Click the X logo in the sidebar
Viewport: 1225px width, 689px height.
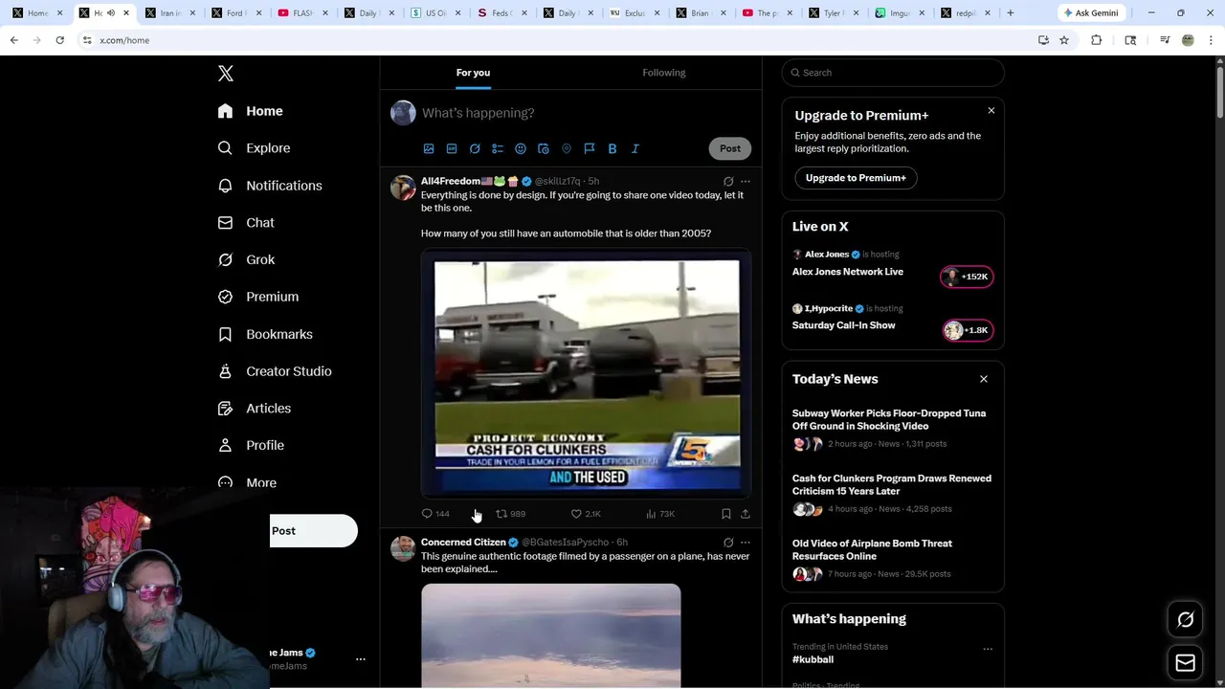coord(226,74)
